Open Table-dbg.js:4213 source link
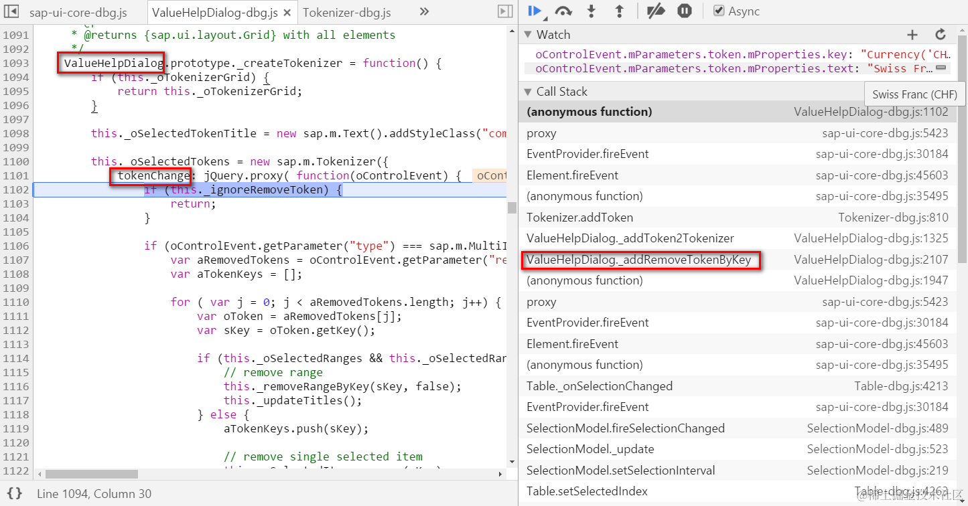The height and width of the screenshot is (506, 968). tap(902, 386)
